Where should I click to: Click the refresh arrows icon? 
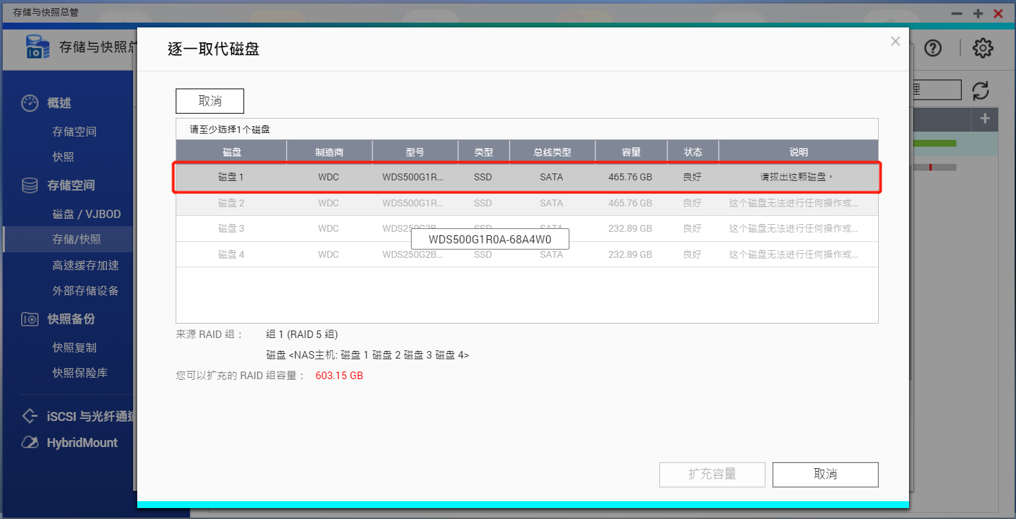point(981,90)
